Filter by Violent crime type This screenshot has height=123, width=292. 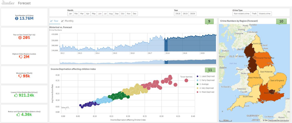tap(265, 14)
